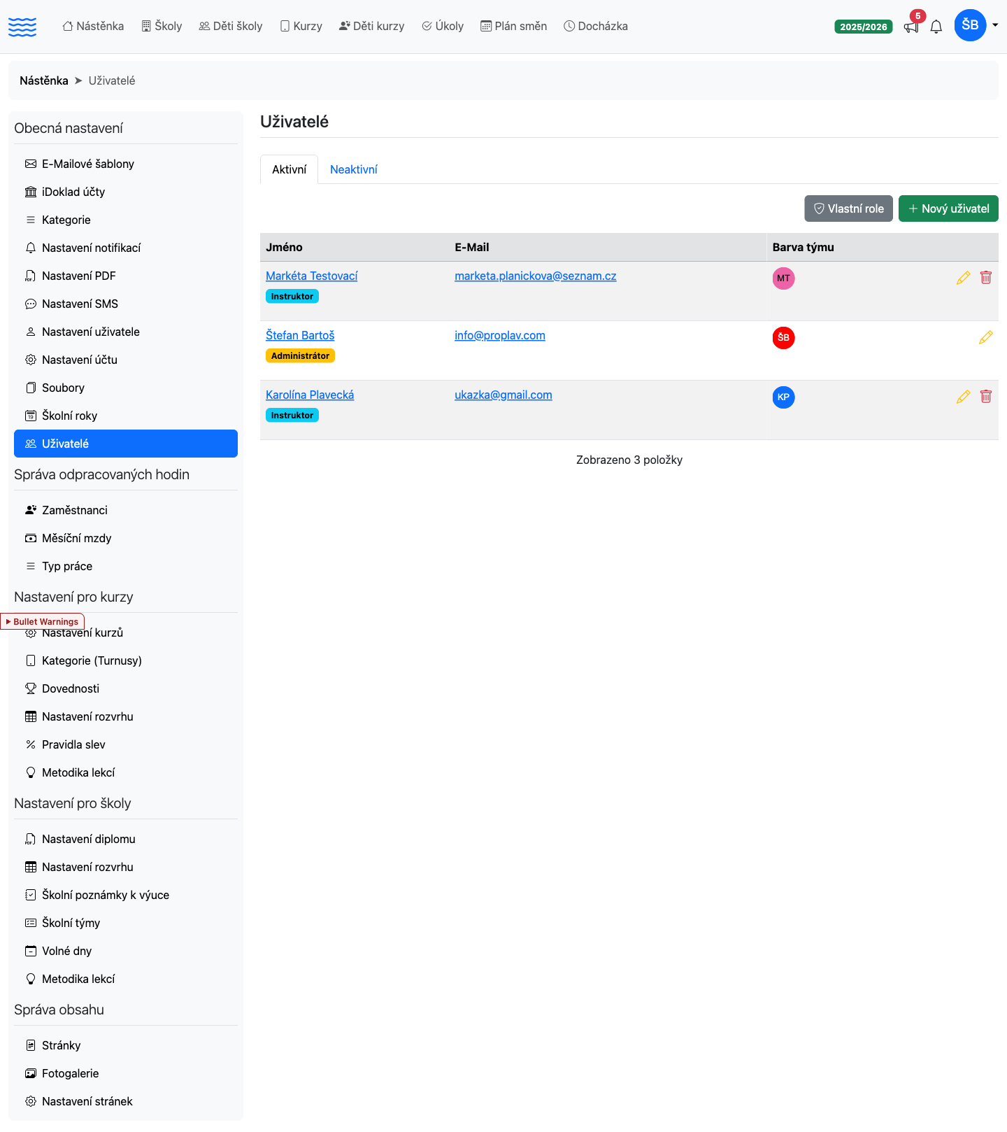Select Uživatelé in the sidebar
The width and height of the screenshot is (1007, 1132).
pyautogui.click(x=126, y=444)
